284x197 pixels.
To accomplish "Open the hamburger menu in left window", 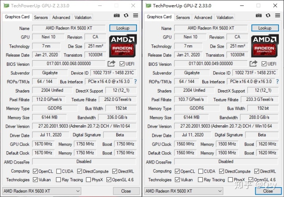I will (x=135, y=15).
